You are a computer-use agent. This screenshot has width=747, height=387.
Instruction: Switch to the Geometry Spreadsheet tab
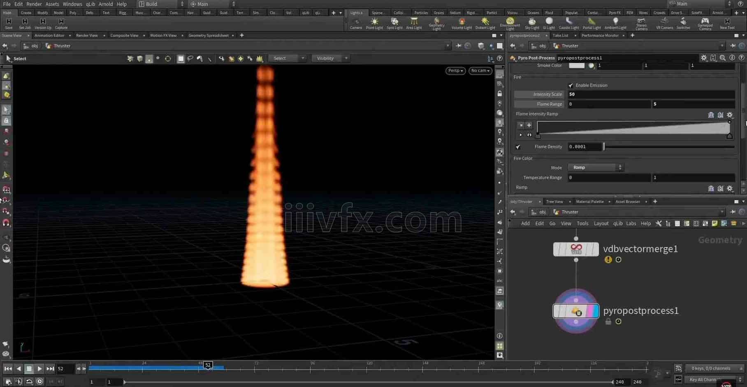tap(208, 35)
